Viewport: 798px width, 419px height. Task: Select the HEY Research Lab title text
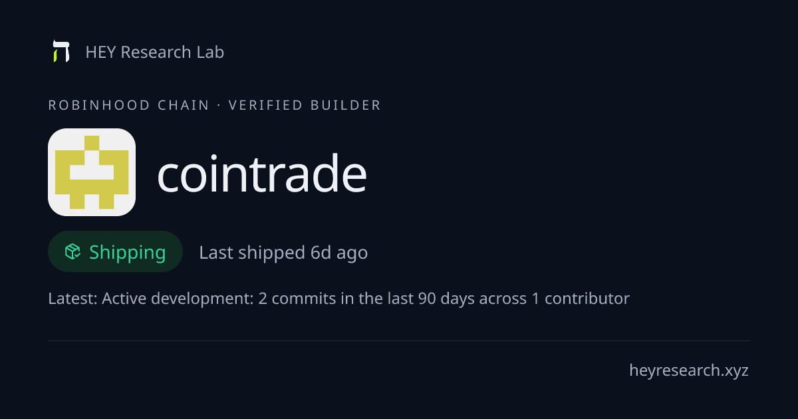tap(155, 52)
